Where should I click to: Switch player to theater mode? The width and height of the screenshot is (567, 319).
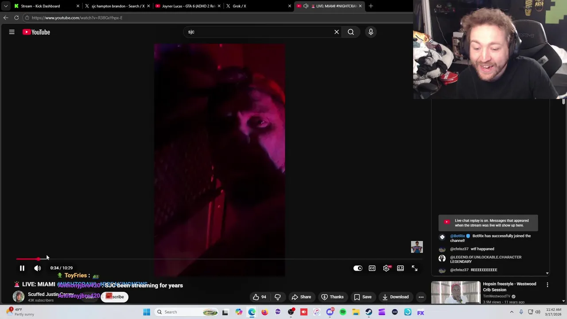tap(400, 268)
